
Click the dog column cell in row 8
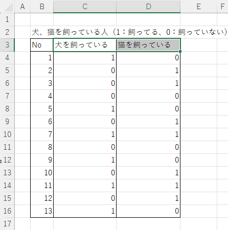tap(85, 109)
